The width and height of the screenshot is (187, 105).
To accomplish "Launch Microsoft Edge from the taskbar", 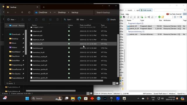I will (x=79, y=99).
